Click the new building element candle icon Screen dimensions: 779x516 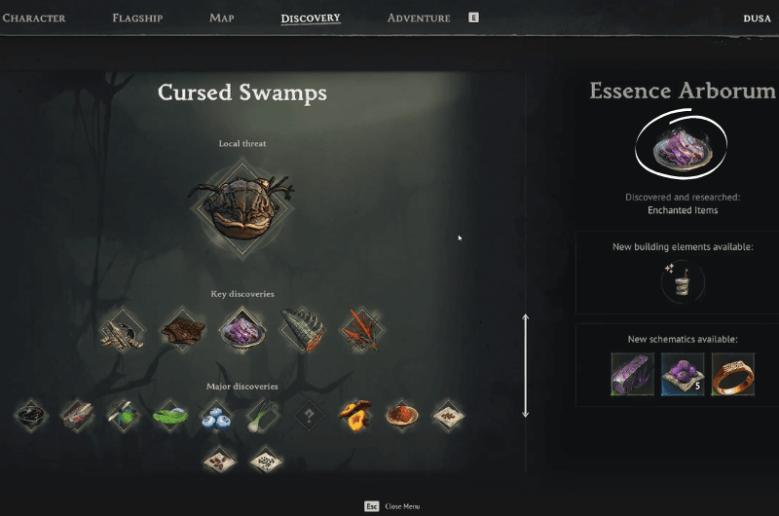click(x=683, y=282)
